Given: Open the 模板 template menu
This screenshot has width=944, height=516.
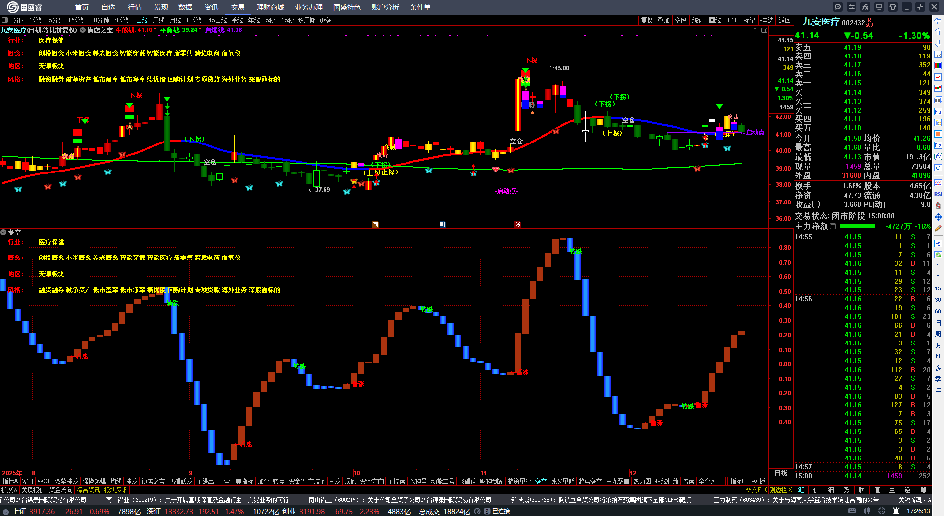Looking at the screenshot, I should 758,481.
